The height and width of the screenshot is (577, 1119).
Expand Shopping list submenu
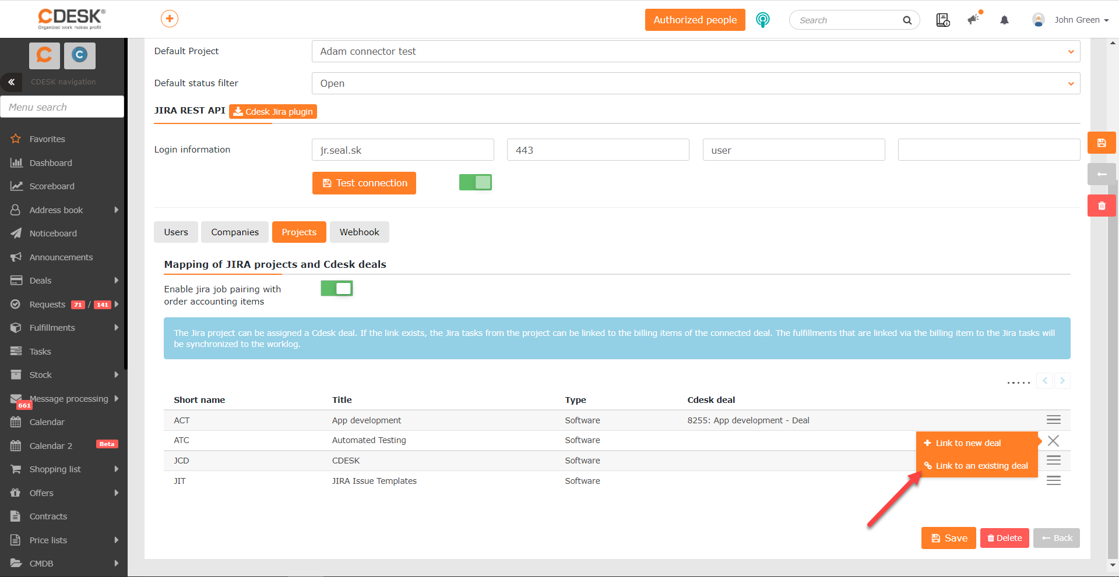117,469
